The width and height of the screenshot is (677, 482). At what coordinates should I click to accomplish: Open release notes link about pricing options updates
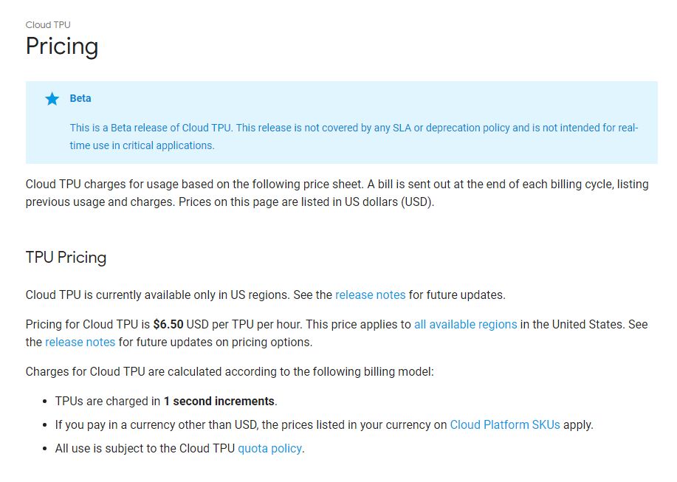80,342
